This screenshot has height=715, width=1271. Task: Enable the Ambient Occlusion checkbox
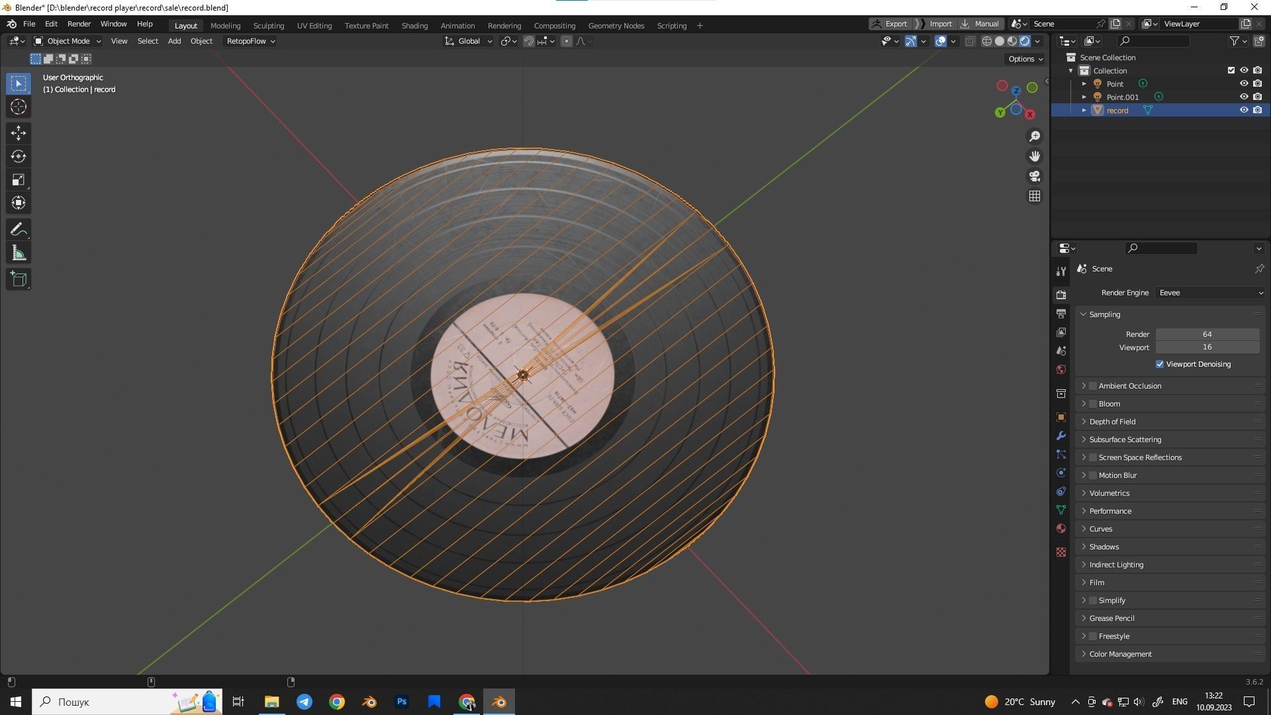point(1093,386)
